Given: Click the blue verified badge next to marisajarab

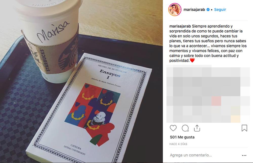Looking at the screenshot, I should click(x=208, y=10).
